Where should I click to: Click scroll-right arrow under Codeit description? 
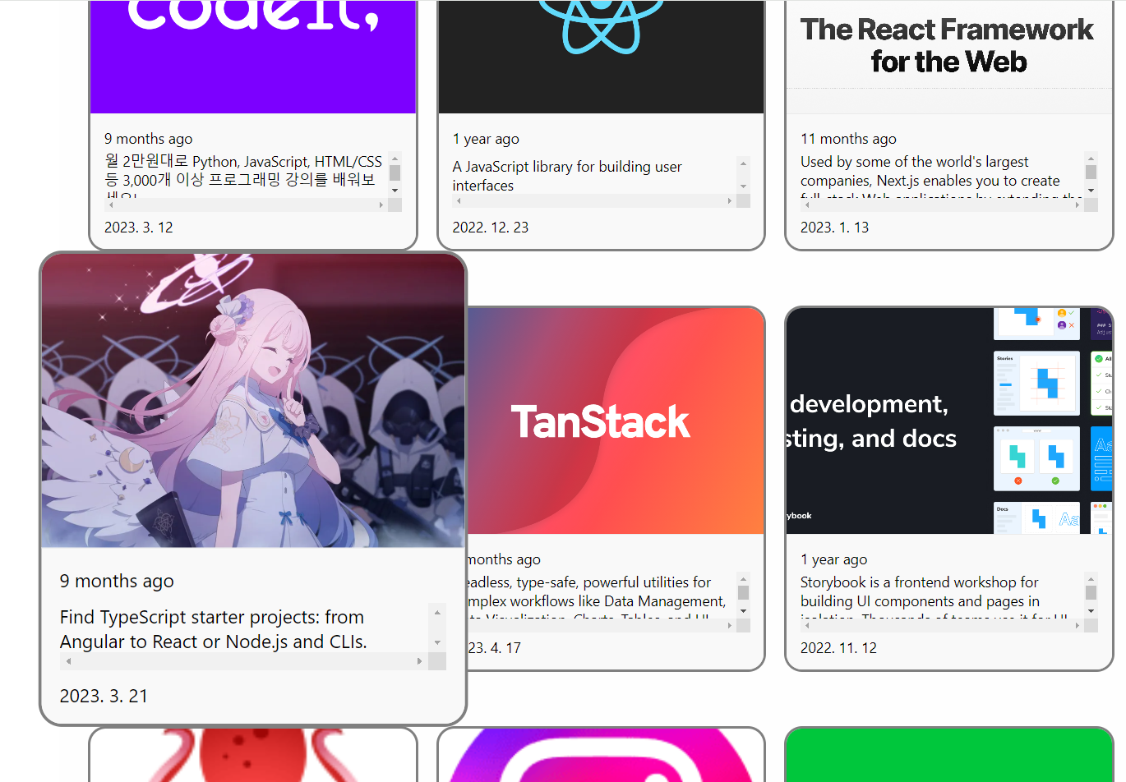click(x=381, y=205)
